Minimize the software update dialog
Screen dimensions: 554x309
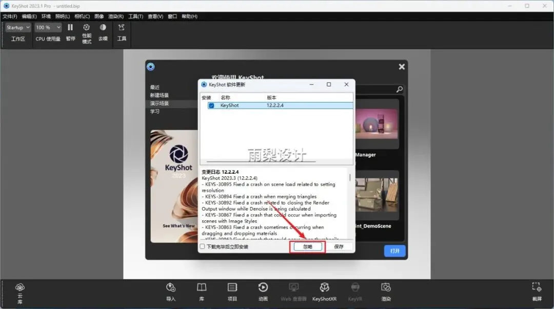(311, 85)
